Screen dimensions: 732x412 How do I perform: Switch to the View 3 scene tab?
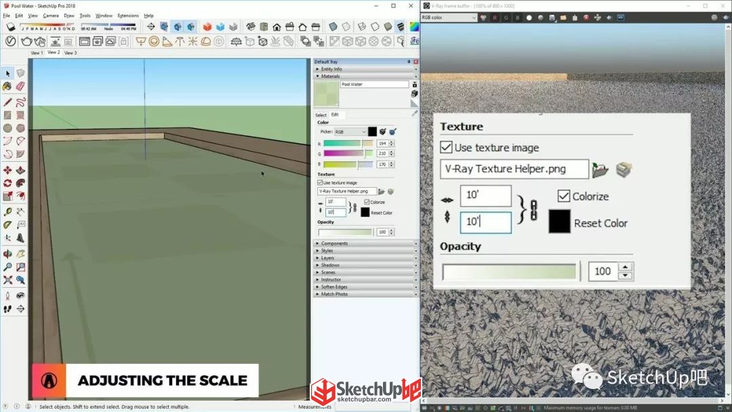point(70,53)
